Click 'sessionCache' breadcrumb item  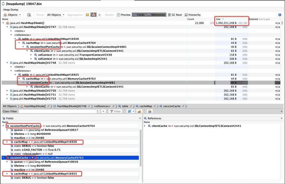pos(172,106)
